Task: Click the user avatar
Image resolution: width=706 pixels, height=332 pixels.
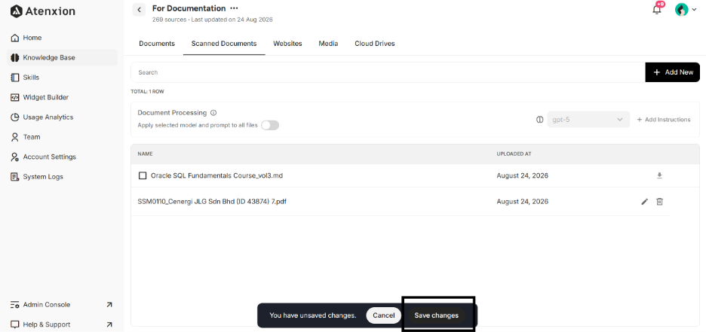Action: click(x=681, y=10)
